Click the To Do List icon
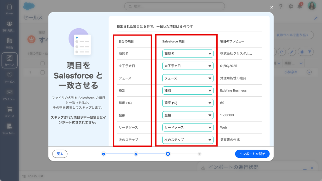 (x=24, y=176)
